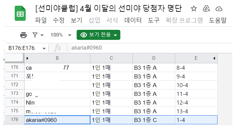Open the 파일 menu
This screenshot has height=126, width=237.
pyautogui.click(x=41, y=20)
